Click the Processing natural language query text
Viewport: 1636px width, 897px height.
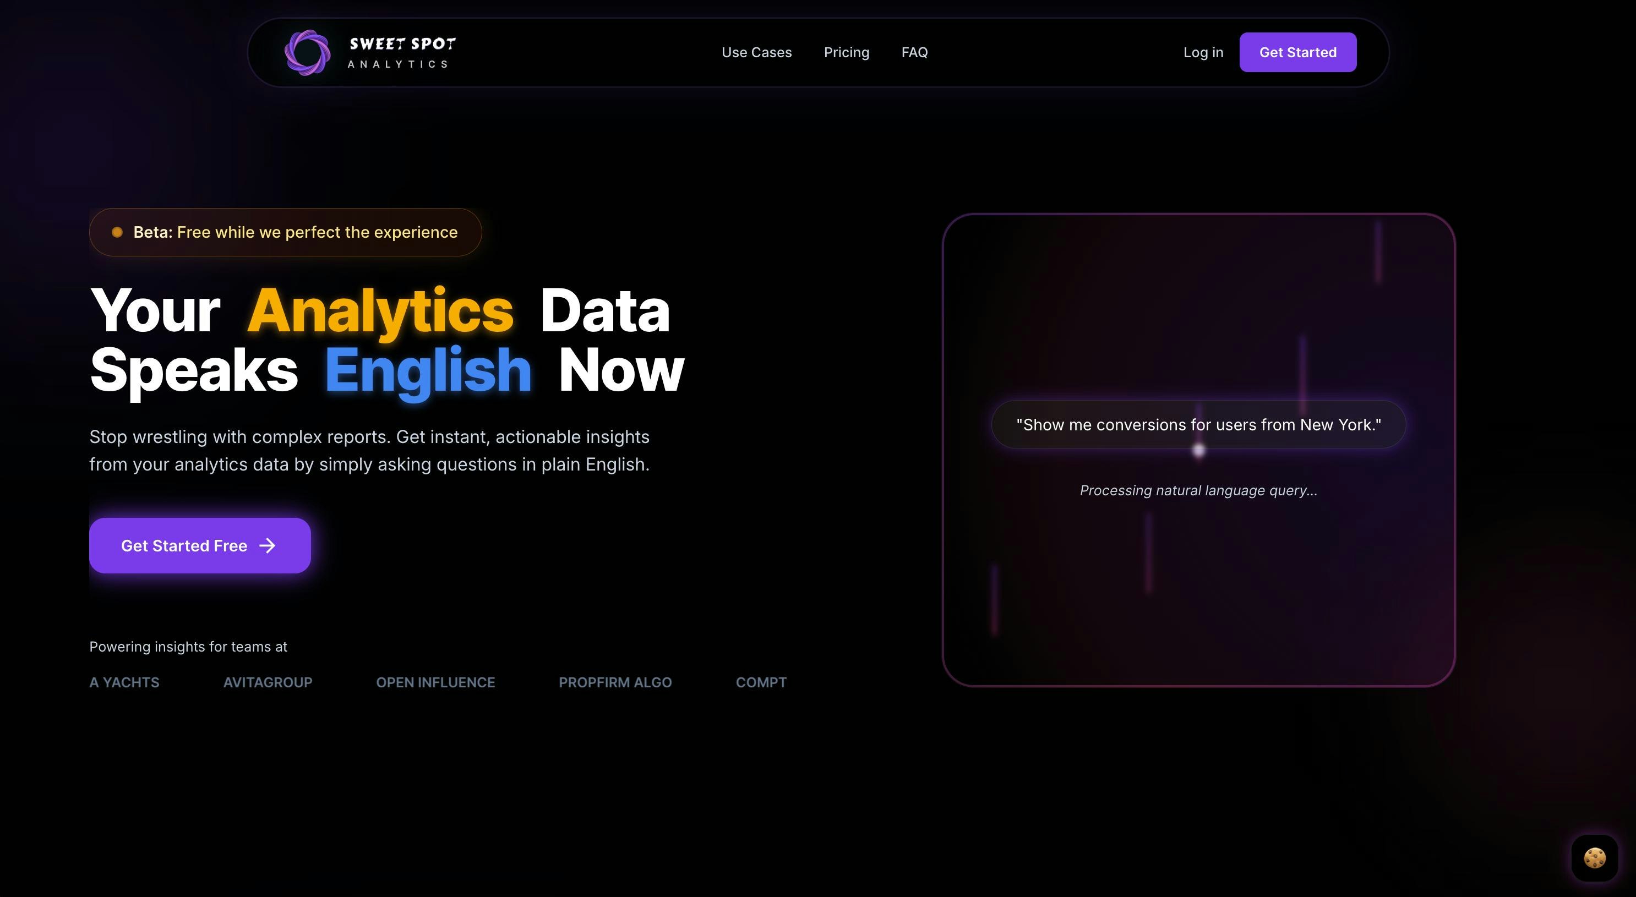(x=1198, y=491)
